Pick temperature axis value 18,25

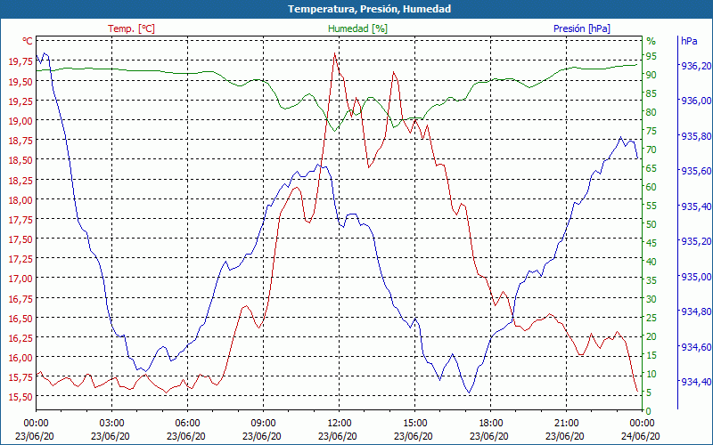[20, 180]
